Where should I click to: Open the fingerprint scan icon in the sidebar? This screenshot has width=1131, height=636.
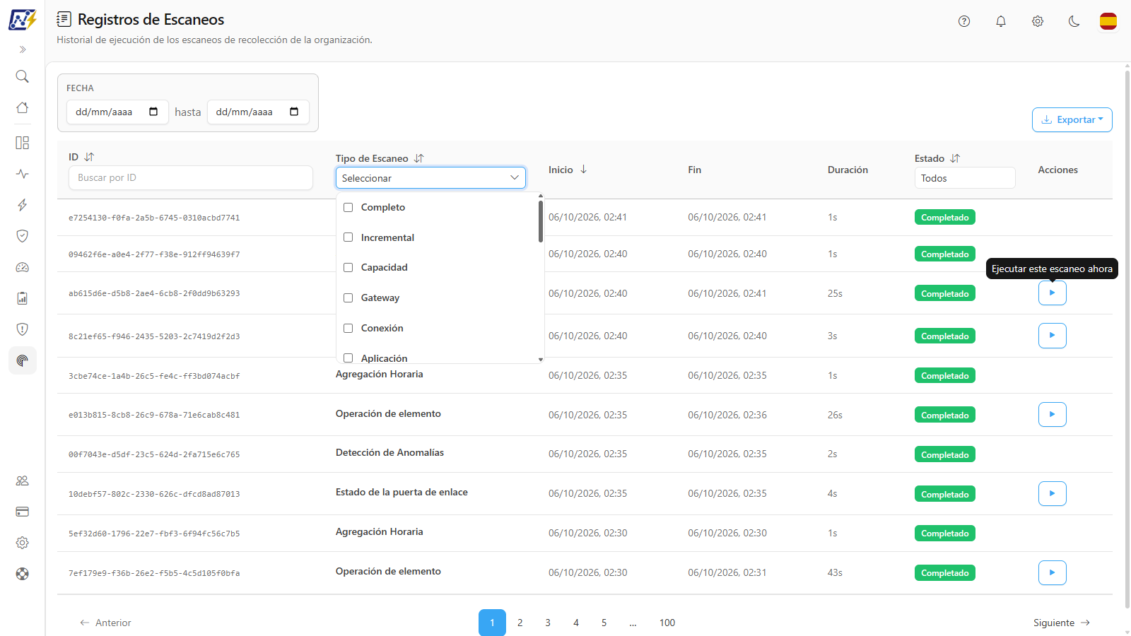[x=23, y=360]
